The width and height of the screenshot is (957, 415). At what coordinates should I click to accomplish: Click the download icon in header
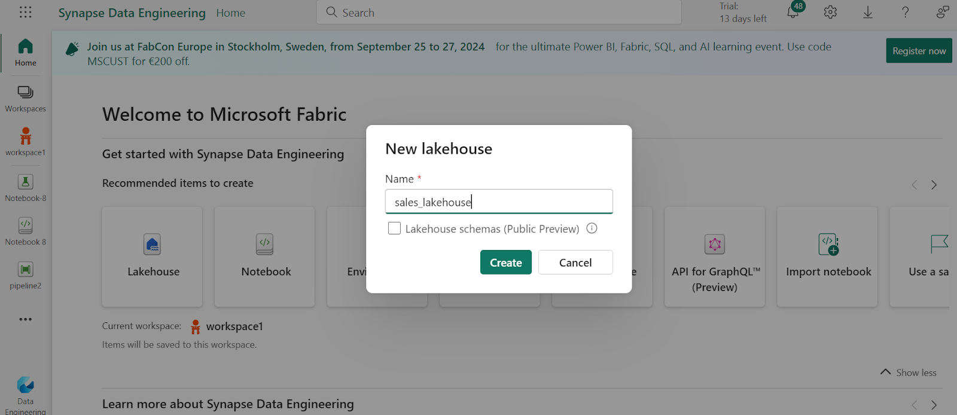(x=868, y=12)
